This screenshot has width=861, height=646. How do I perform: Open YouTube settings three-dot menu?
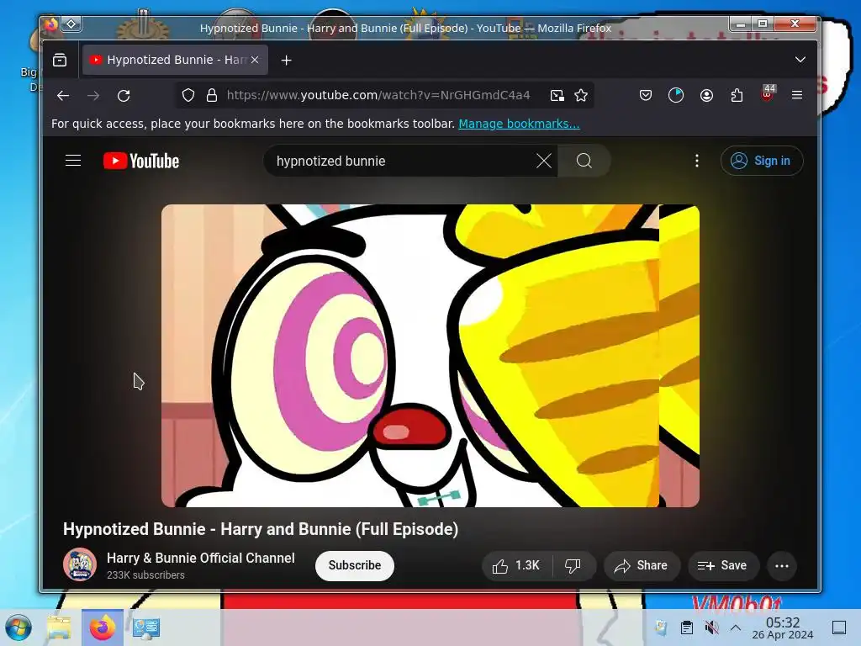(x=697, y=161)
